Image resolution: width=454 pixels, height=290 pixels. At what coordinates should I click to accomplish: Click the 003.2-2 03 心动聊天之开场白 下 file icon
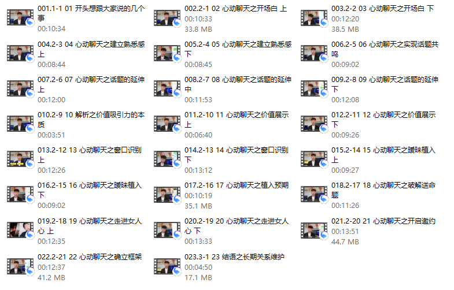point(314,18)
